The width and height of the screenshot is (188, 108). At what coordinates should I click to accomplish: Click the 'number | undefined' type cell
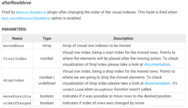pos(47,80)
